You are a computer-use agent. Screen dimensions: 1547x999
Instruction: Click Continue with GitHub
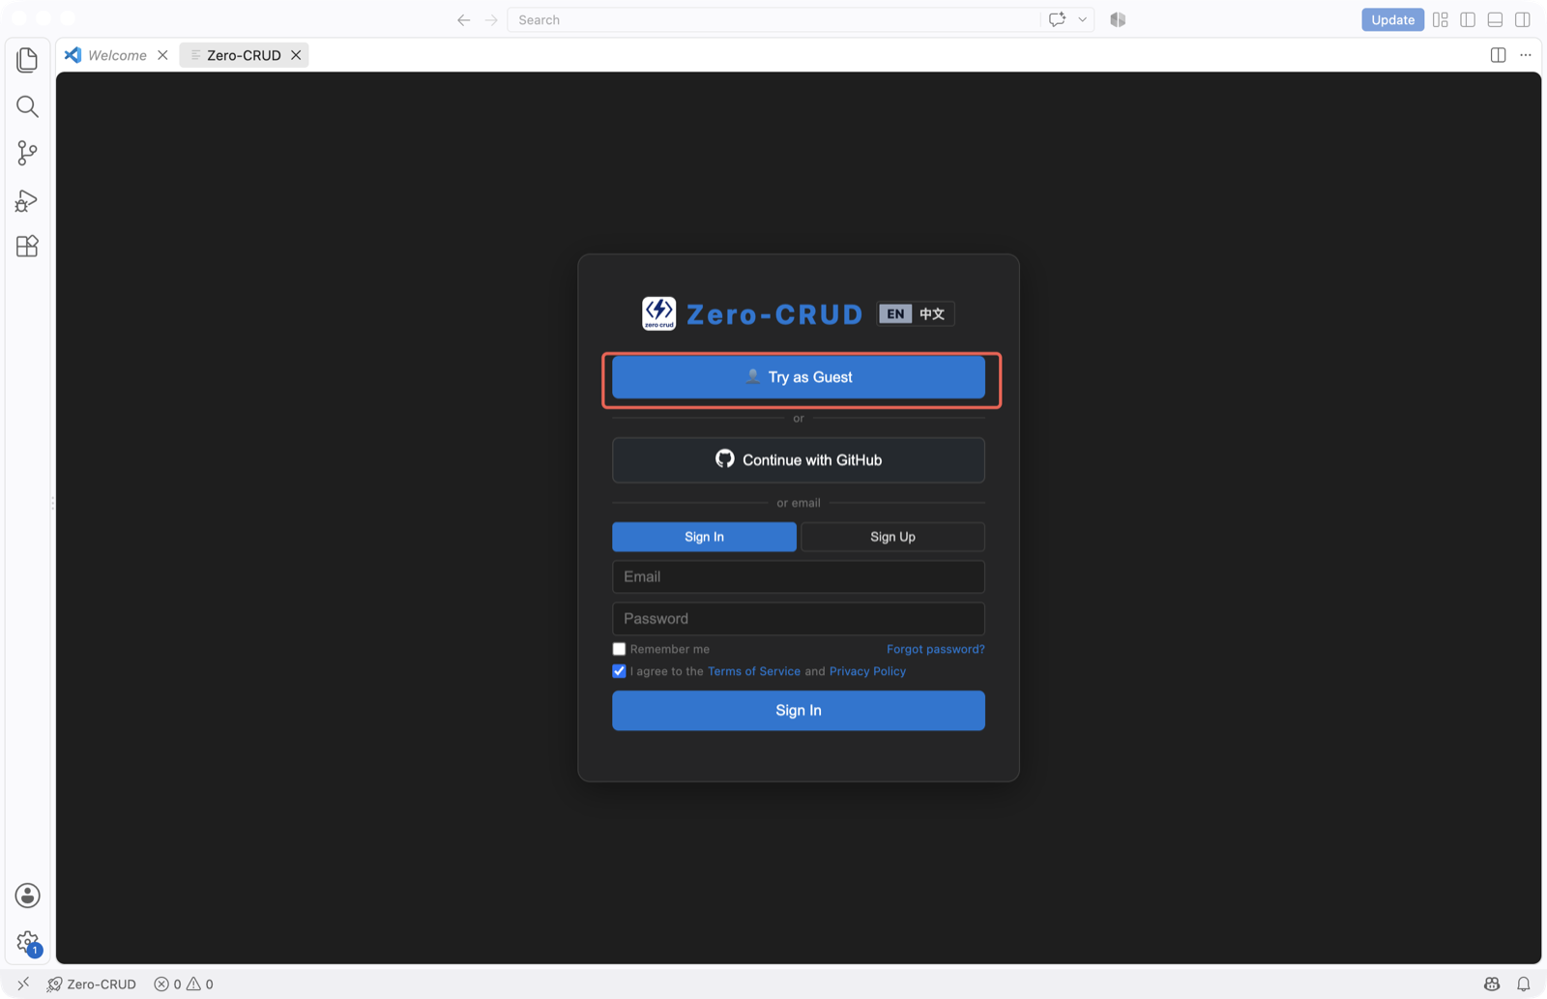pyautogui.click(x=799, y=460)
